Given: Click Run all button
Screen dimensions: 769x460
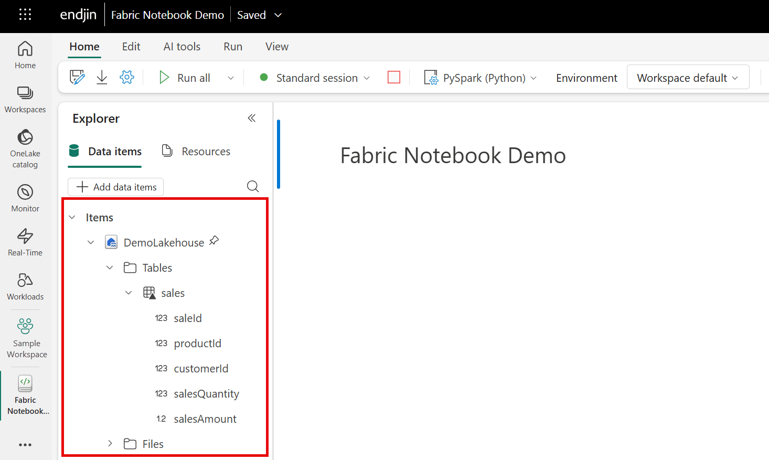Looking at the screenshot, I should [x=185, y=78].
